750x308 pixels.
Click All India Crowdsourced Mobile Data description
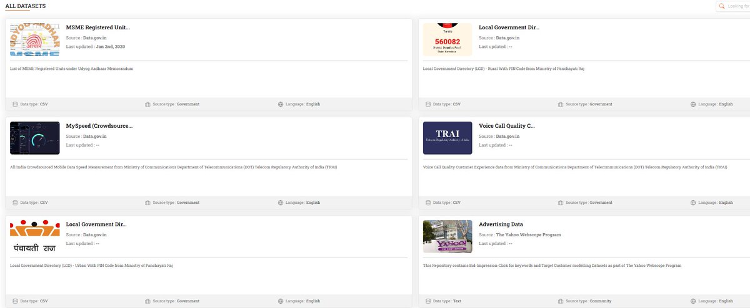(x=174, y=167)
